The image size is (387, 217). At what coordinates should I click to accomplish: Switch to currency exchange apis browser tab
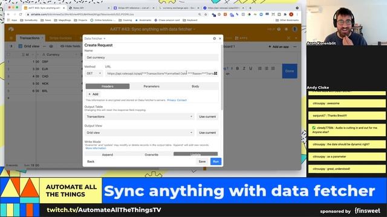tap(179, 8)
